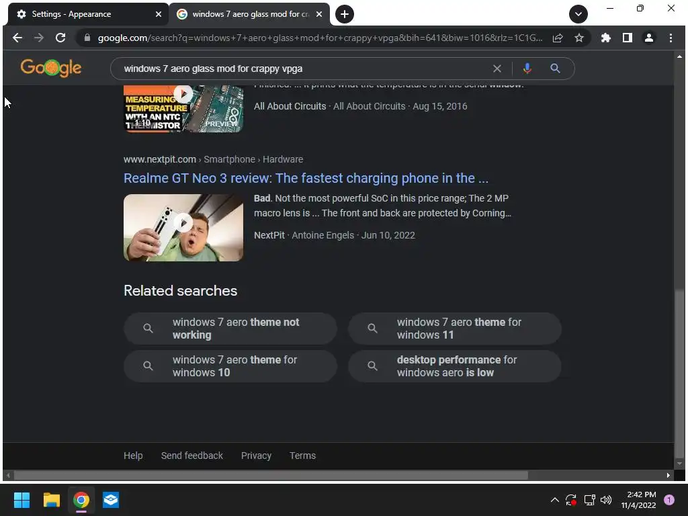Screen dimensions: 688x516
Task: Start voice search with microphone
Action: pos(527,69)
